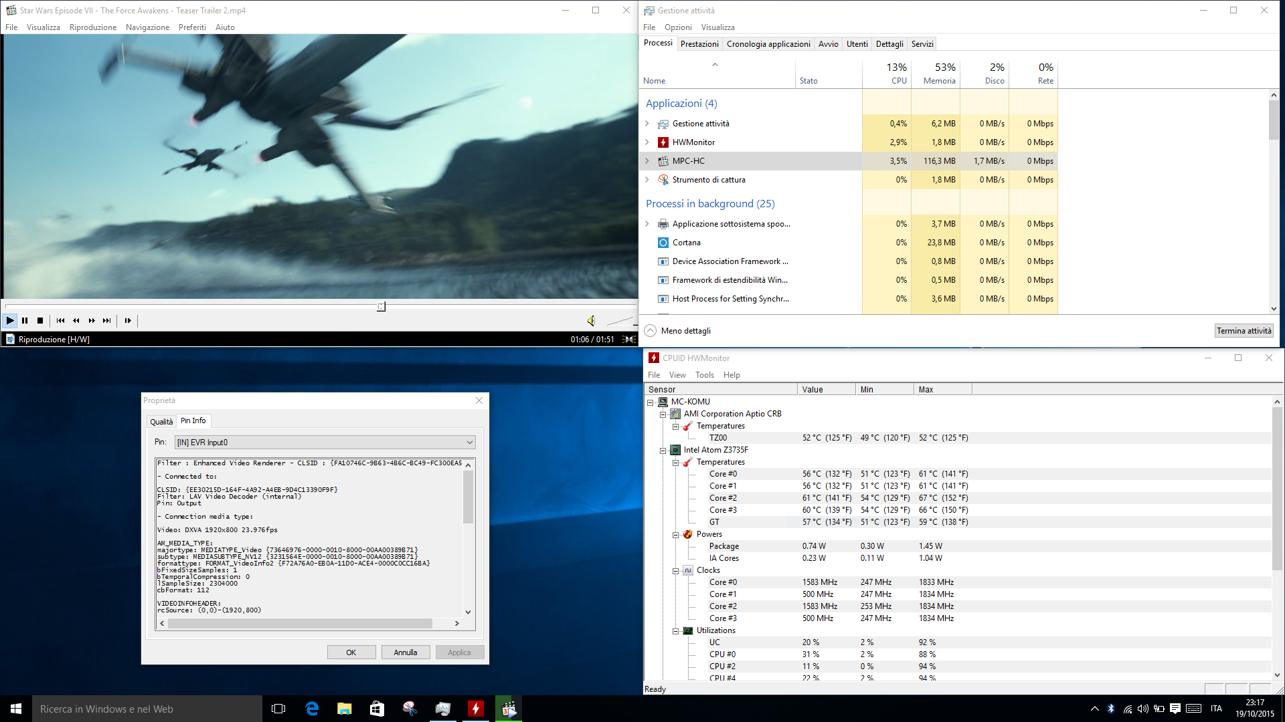Click the Termina attività button
Image resolution: width=1285 pixels, height=722 pixels.
1244,331
